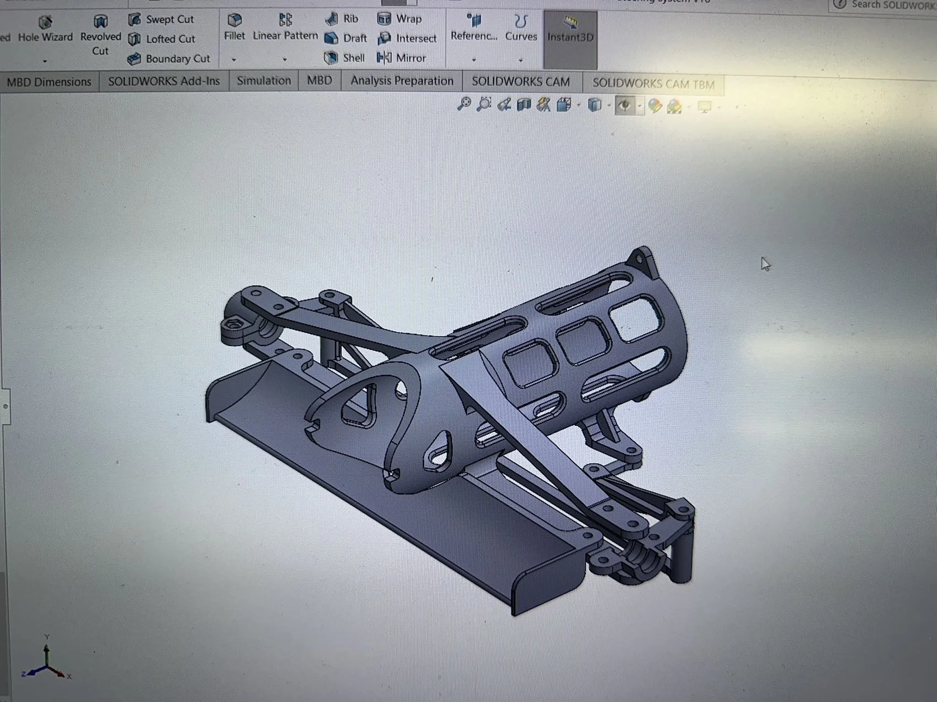Toggle Hide/Show Items eye icon
This screenshot has width=937, height=702.
pyautogui.click(x=624, y=105)
